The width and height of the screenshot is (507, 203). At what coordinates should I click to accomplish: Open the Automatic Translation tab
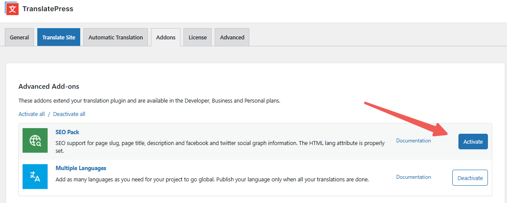tap(115, 37)
